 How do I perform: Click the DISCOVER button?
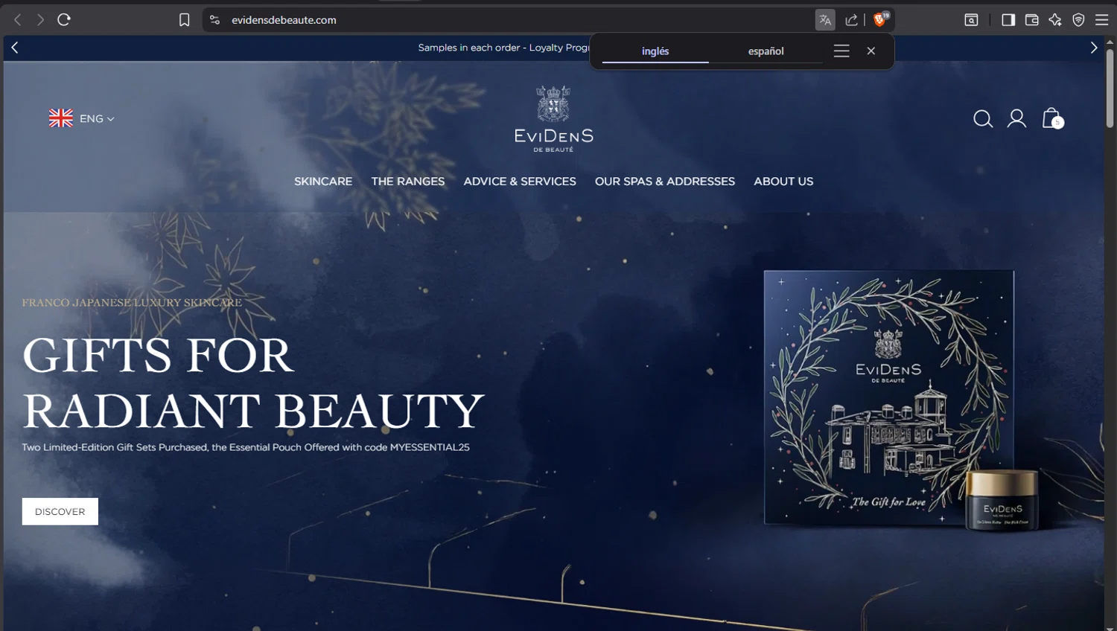(60, 511)
